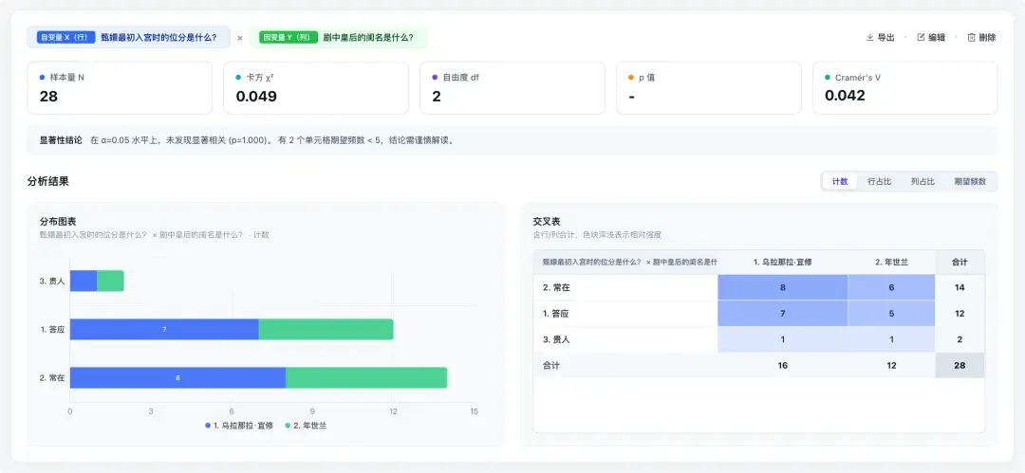Click the 交叉表 heading

(547, 222)
